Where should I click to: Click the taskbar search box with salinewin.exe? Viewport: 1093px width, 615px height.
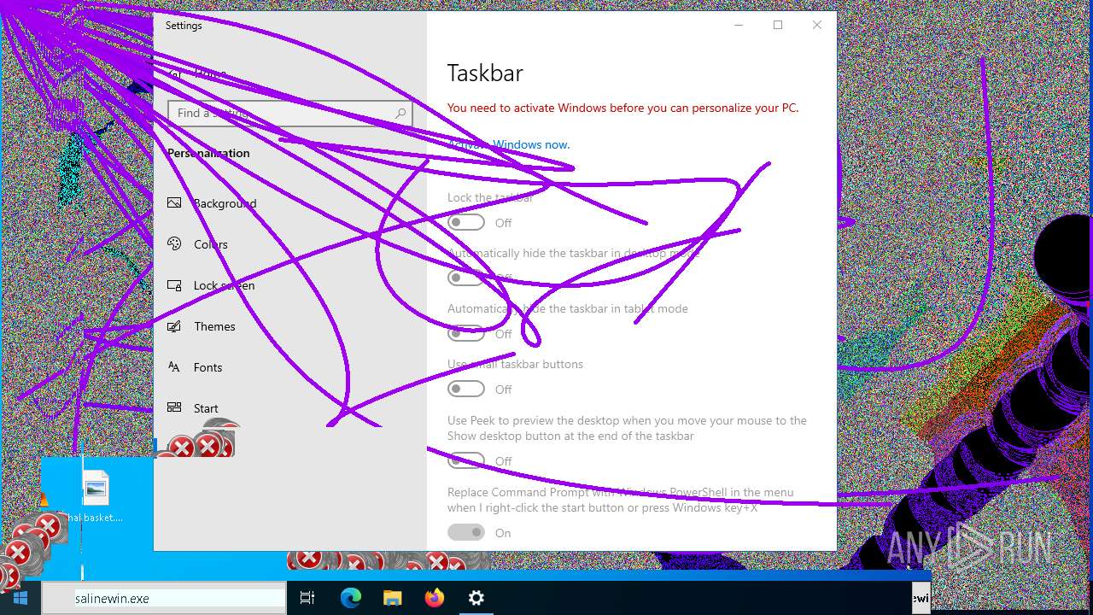point(164,598)
